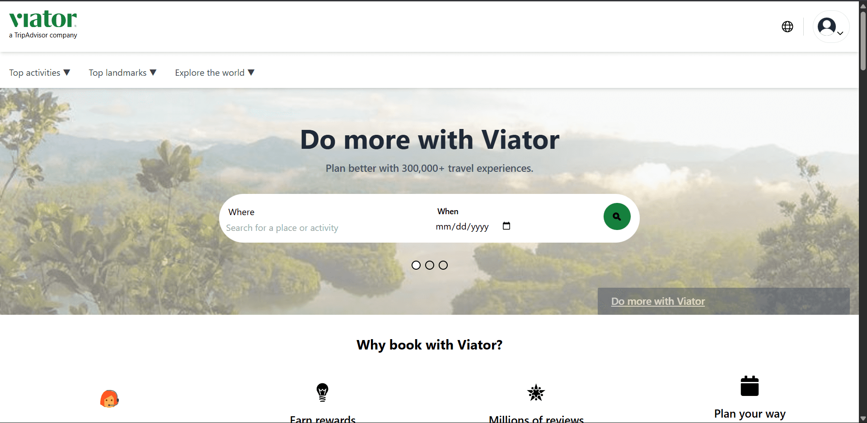The width and height of the screenshot is (867, 423).
Task: Expand the Top activities dropdown
Action: click(40, 73)
